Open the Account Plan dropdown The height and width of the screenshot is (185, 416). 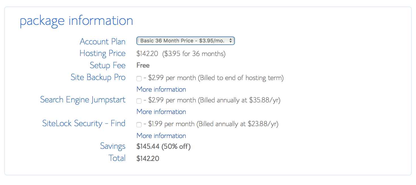click(185, 41)
